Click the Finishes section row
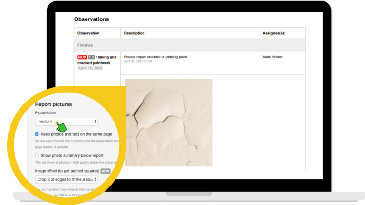The image size is (365, 205). [x=190, y=45]
